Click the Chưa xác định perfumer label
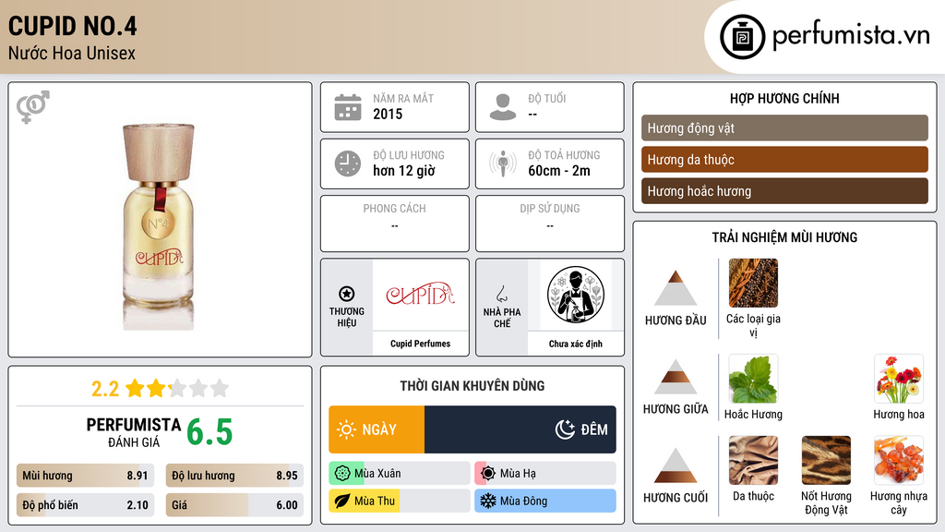This screenshot has width=945, height=532. click(576, 344)
